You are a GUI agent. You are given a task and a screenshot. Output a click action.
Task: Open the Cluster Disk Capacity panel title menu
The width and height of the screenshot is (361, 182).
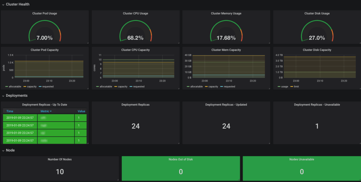[x=317, y=50]
